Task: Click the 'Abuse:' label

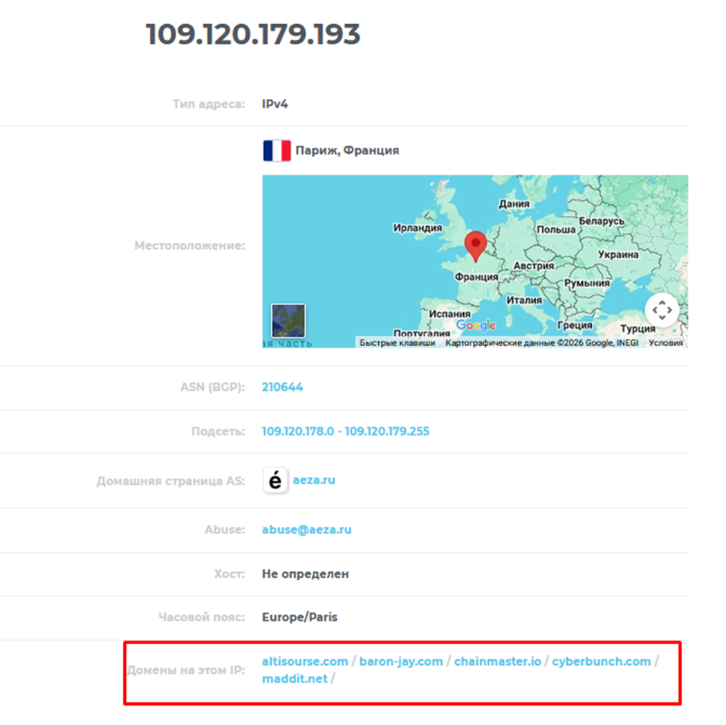Action: coord(225,529)
